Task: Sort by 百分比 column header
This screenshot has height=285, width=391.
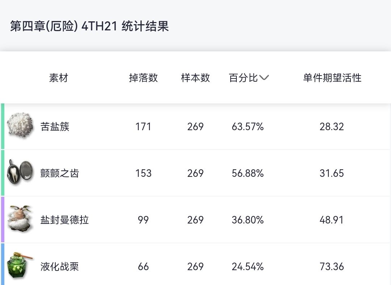Action: pos(243,78)
